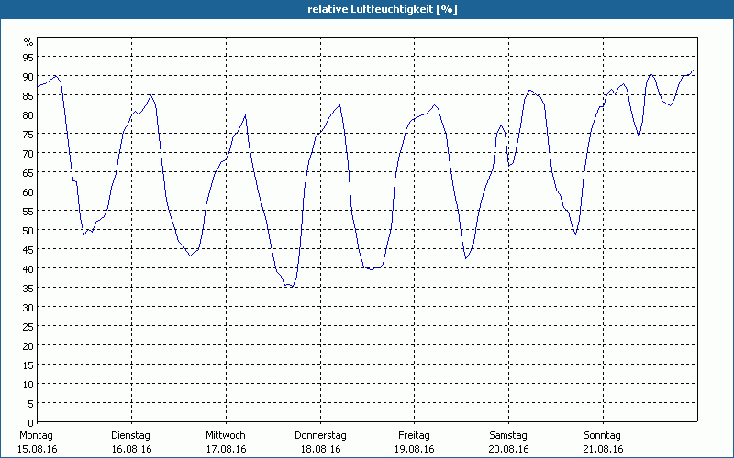This screenshot has height=458, width=734.
Task: Click the final humidity peak at Sunday's end
Action: (693, 71)
